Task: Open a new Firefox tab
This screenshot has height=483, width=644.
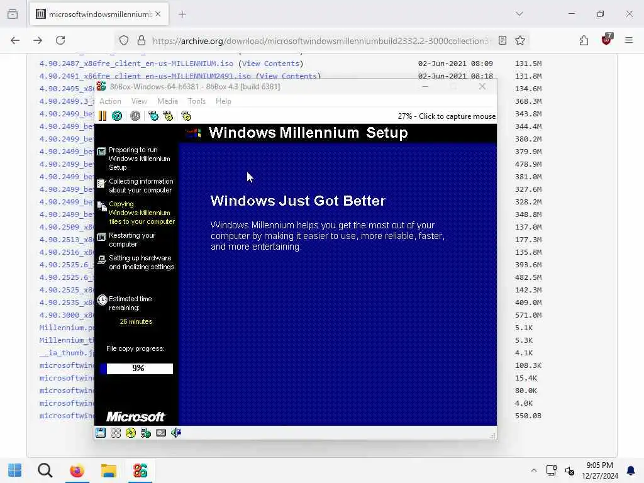Action: tap(182, 14)
